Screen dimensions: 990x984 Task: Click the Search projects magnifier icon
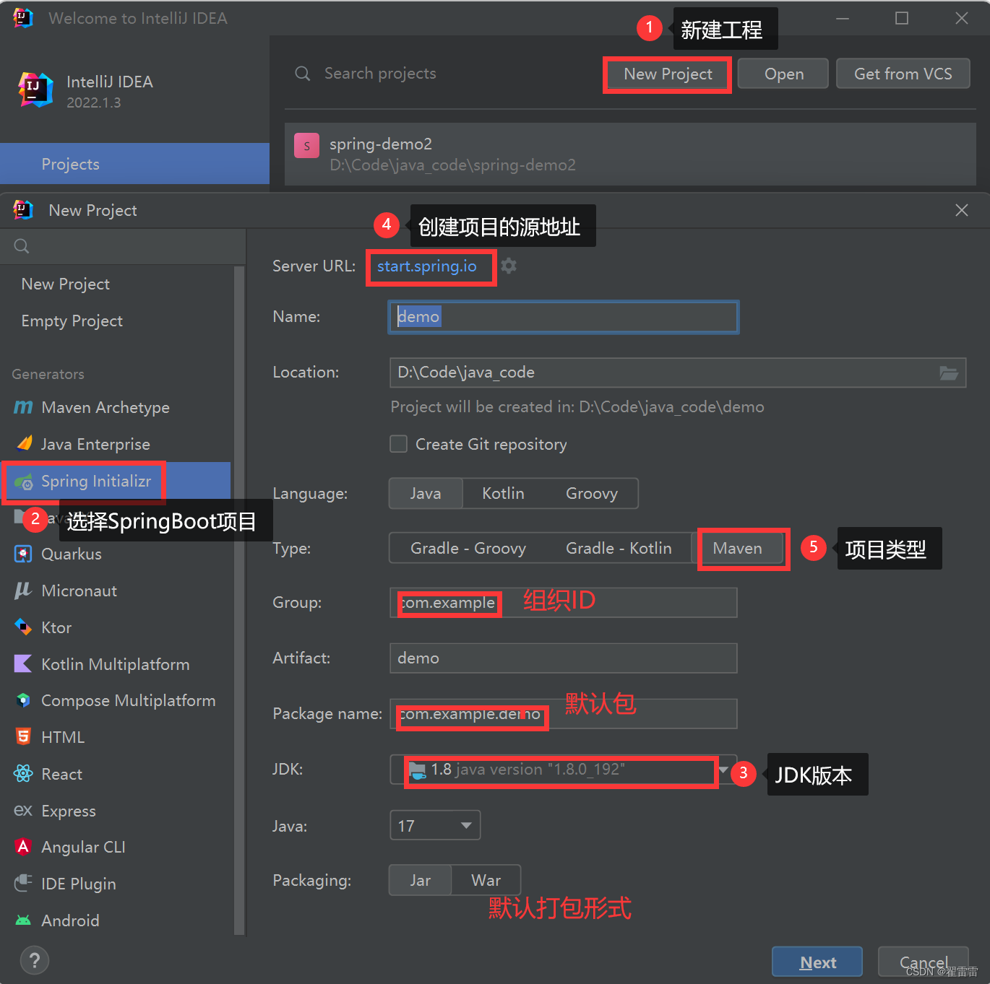click(x=303, y=74)
